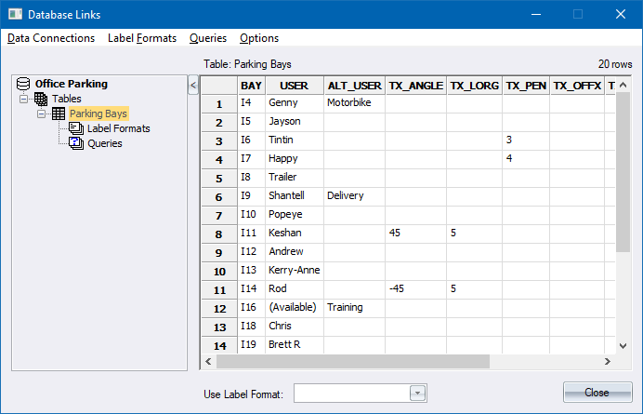Click the Database Links title bar icon

13,14
